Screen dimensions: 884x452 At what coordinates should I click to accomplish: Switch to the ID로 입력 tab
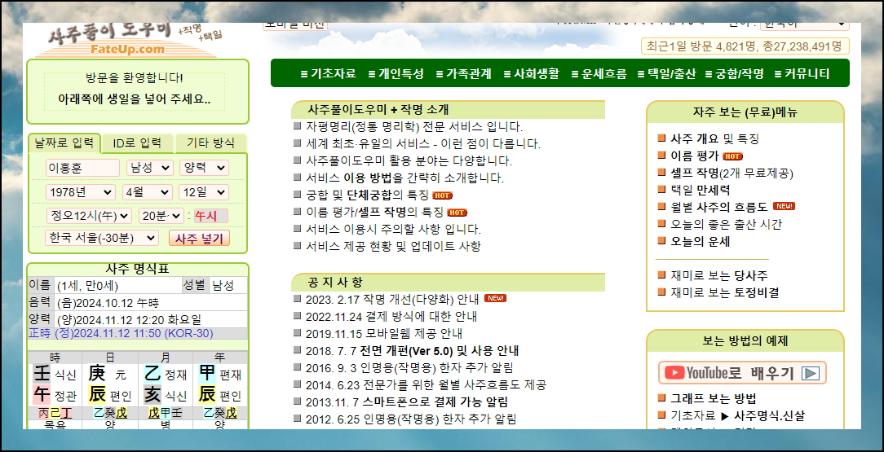pyautogui.click(x=137, y=143)
